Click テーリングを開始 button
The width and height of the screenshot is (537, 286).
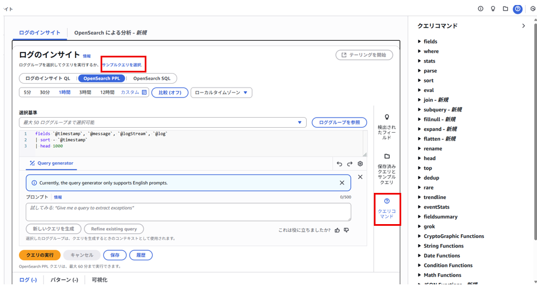point(364,55)
